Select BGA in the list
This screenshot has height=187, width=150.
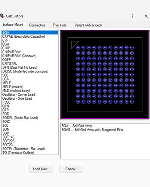point(30,33)
